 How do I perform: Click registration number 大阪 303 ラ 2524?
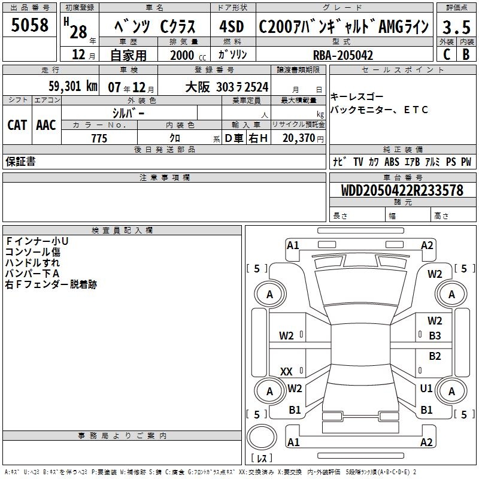[x=227, y=87]
